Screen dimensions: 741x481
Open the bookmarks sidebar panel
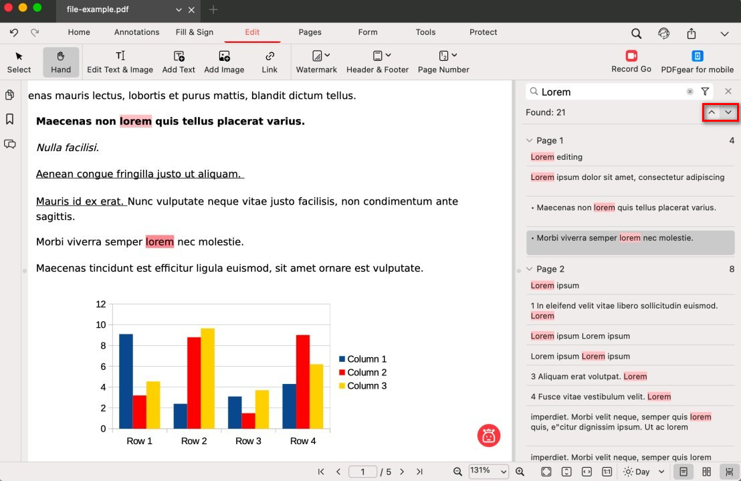tap(10, 119)
